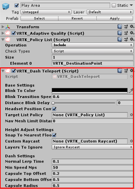Open object picker for Custom Raycast

pyautogui.click(x=131, y=141)
